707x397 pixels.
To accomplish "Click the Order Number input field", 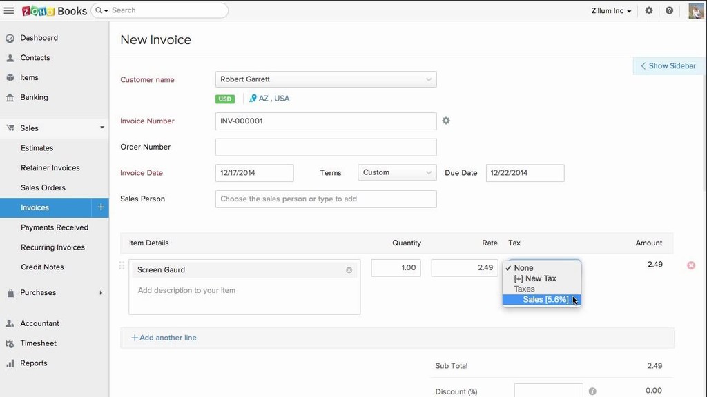I will (326, 147).
